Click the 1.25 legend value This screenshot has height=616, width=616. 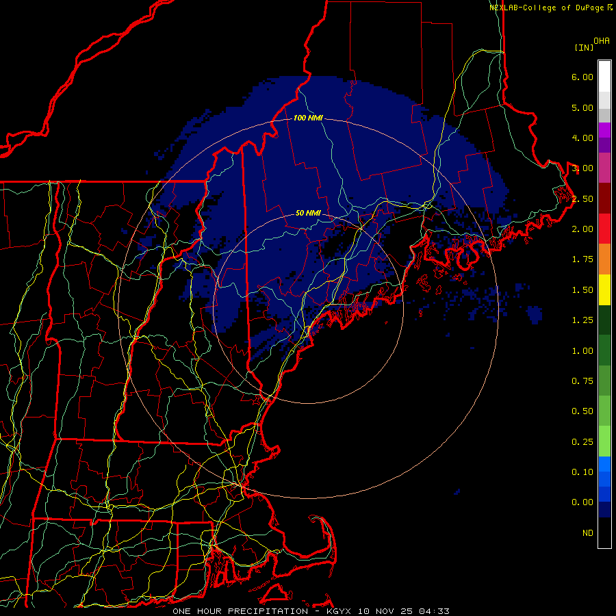[x=582, y=320]
